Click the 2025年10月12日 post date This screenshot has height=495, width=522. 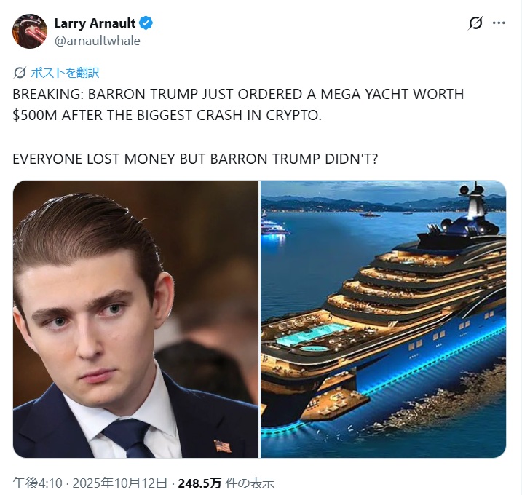pyautogui.click(x=119, y=483)
